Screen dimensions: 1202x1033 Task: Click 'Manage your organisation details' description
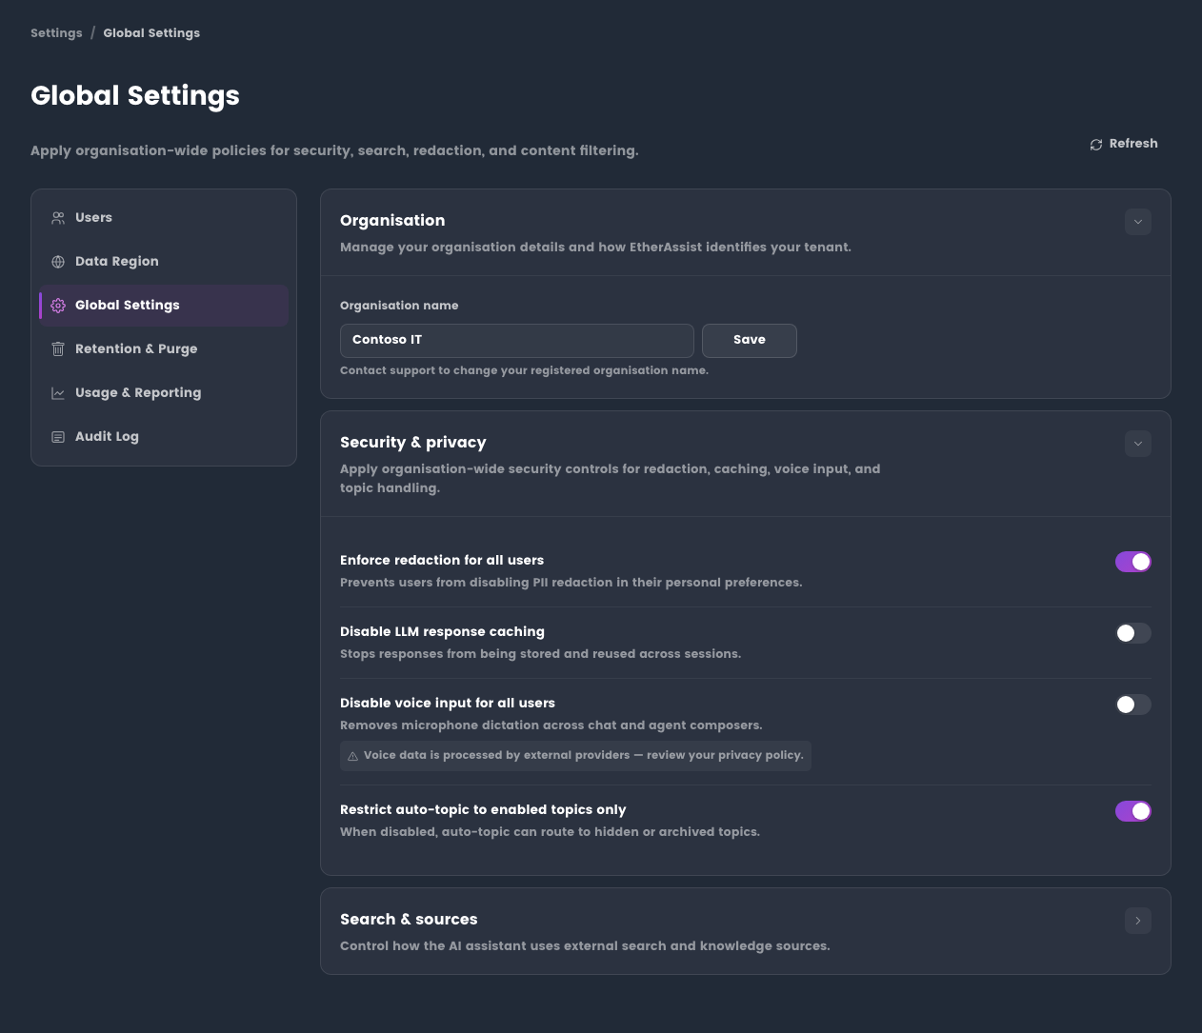595,248
